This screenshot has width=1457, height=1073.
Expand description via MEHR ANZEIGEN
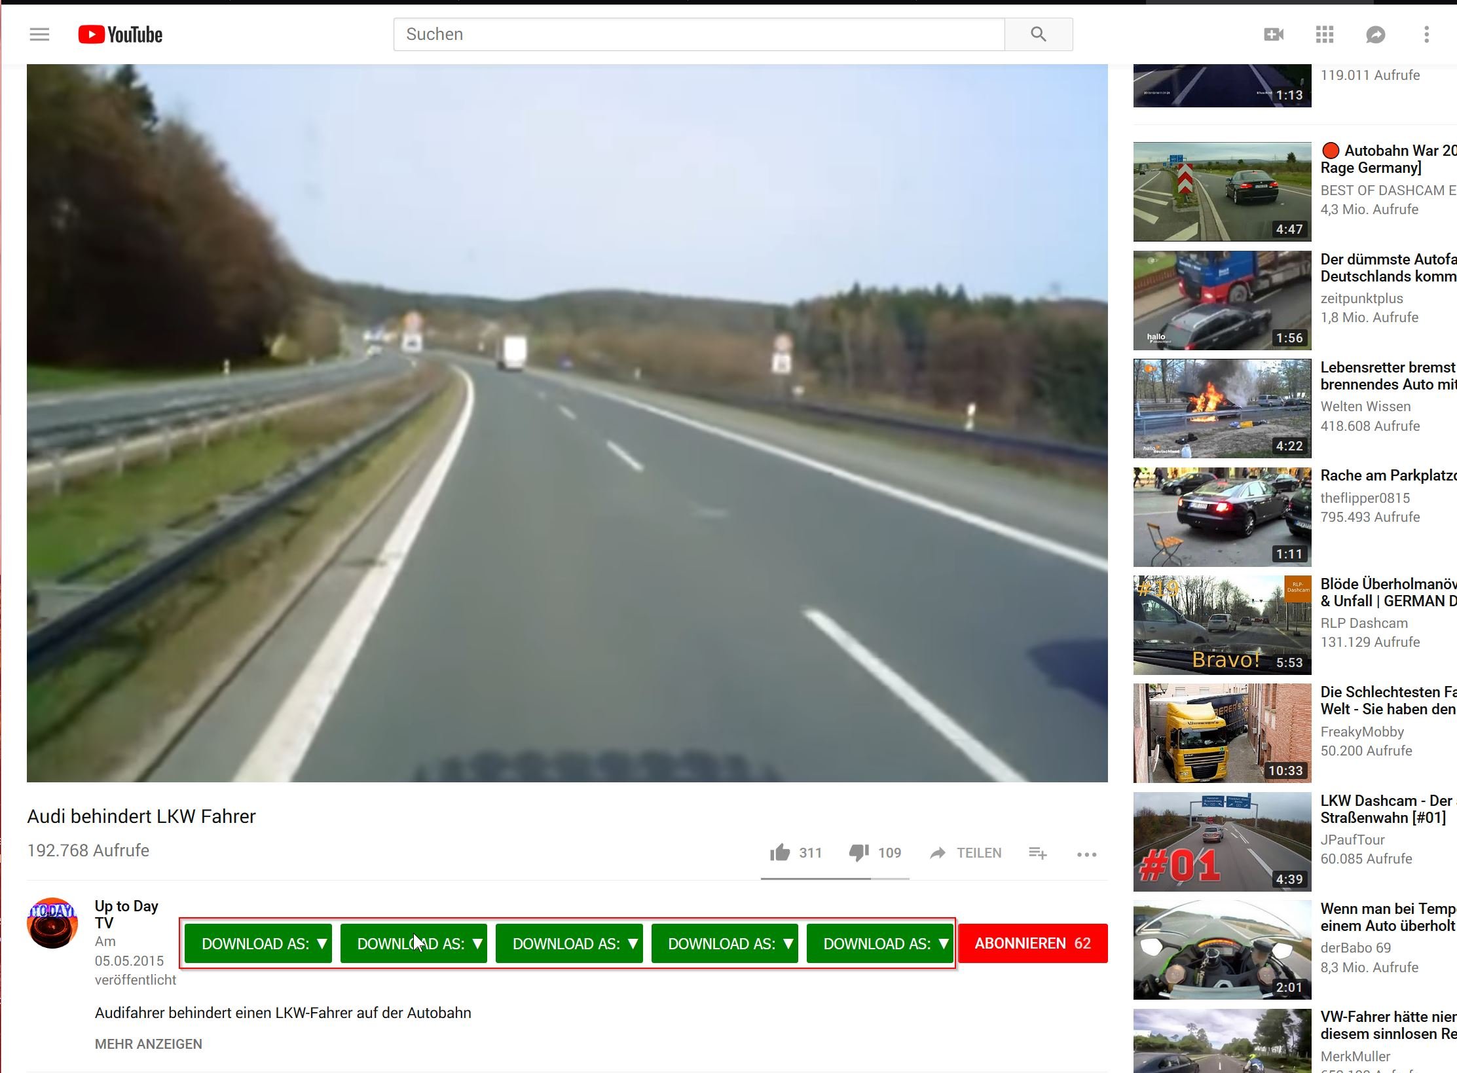148,1044
